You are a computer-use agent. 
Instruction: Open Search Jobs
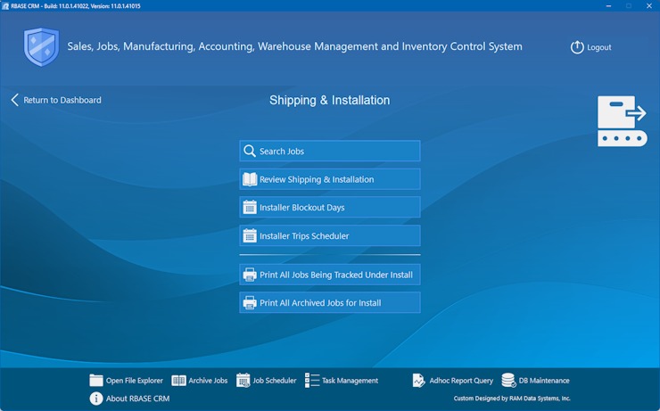pos(330,151)
